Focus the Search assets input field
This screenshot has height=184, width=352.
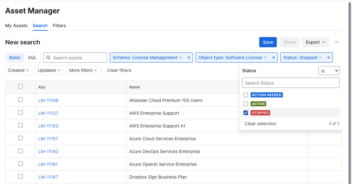click(75, 57)
